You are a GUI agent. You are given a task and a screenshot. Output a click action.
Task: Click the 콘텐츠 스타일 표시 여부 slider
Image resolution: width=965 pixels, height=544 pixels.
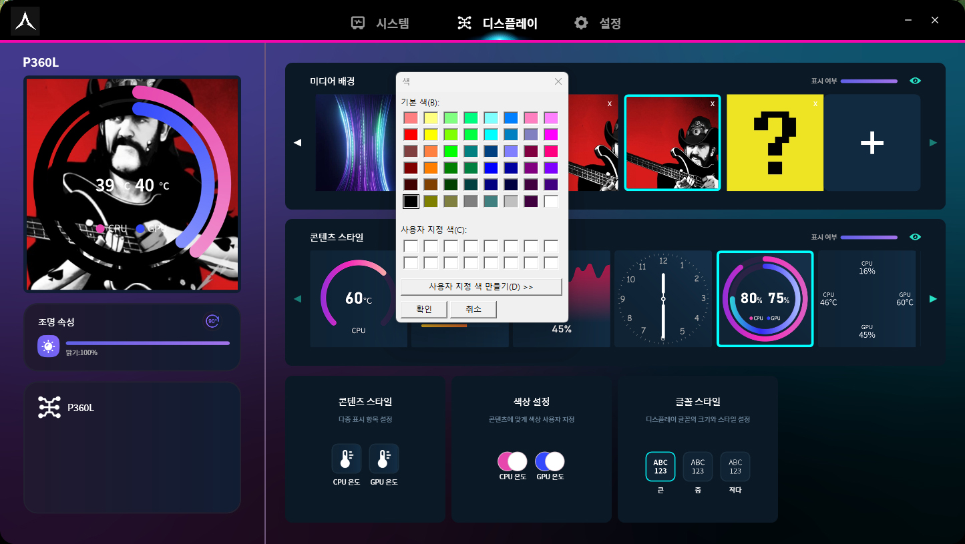(869, 237)
